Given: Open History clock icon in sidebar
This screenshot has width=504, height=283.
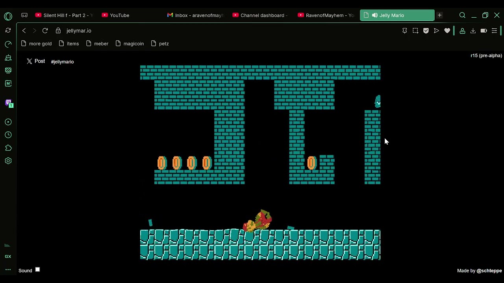Looking at the screenshot, I should (8, 135).
